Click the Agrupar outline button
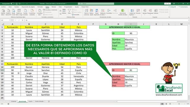The image size is (190, 107). 145,12
